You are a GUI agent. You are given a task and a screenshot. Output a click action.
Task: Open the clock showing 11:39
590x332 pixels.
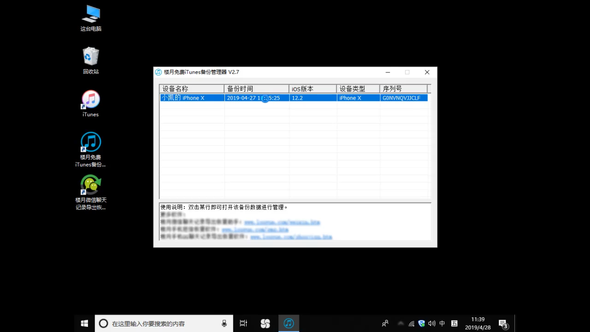click(478, 323)
